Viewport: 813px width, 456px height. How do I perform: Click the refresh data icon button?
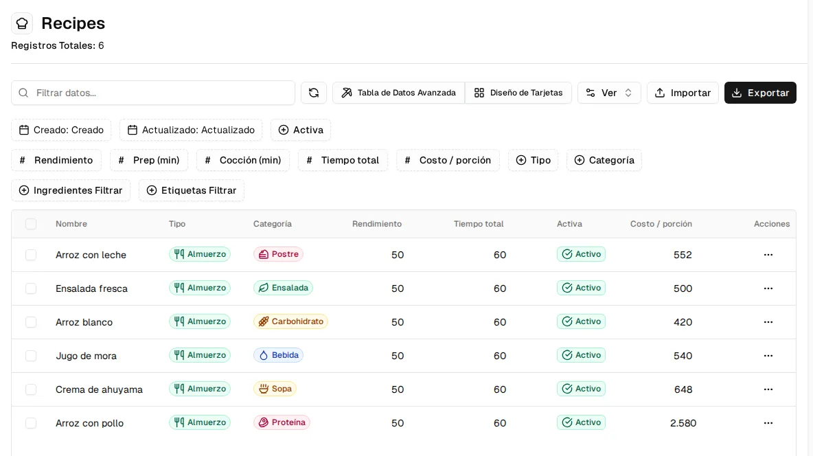coord(314,93)
